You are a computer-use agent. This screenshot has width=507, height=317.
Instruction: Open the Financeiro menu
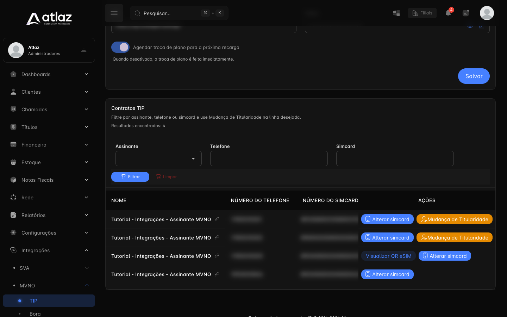click(x=49, y=145)
